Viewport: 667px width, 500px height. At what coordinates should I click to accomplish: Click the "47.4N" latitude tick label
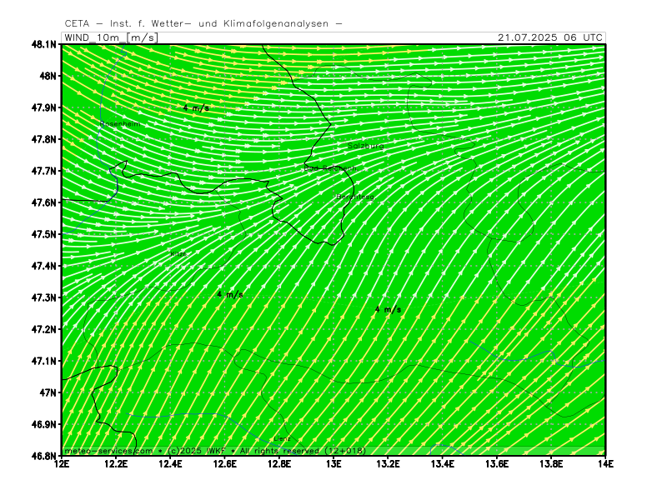(44, 266)
